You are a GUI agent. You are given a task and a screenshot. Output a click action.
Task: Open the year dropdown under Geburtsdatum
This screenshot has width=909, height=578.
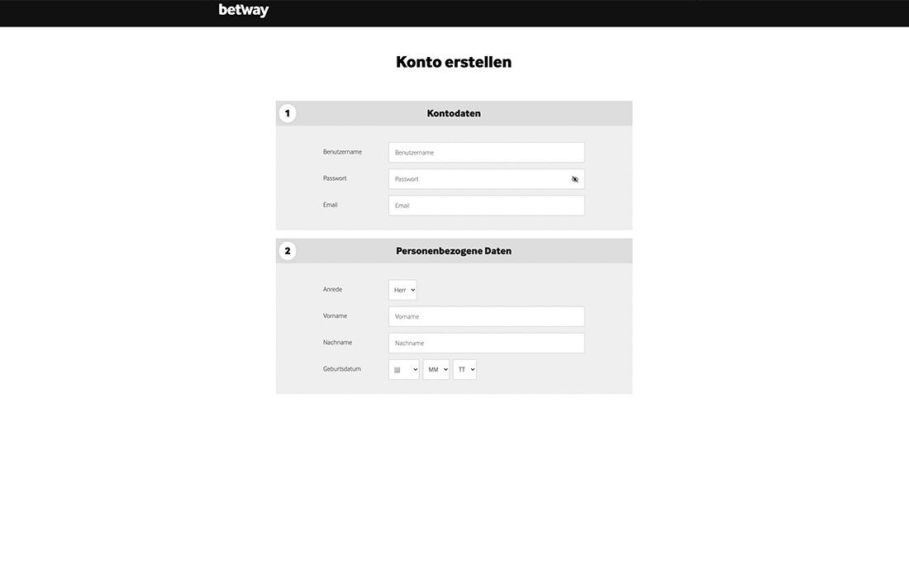(x=403, y=369)
